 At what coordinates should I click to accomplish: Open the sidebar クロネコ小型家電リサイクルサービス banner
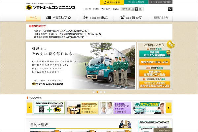tap(154, 126)
